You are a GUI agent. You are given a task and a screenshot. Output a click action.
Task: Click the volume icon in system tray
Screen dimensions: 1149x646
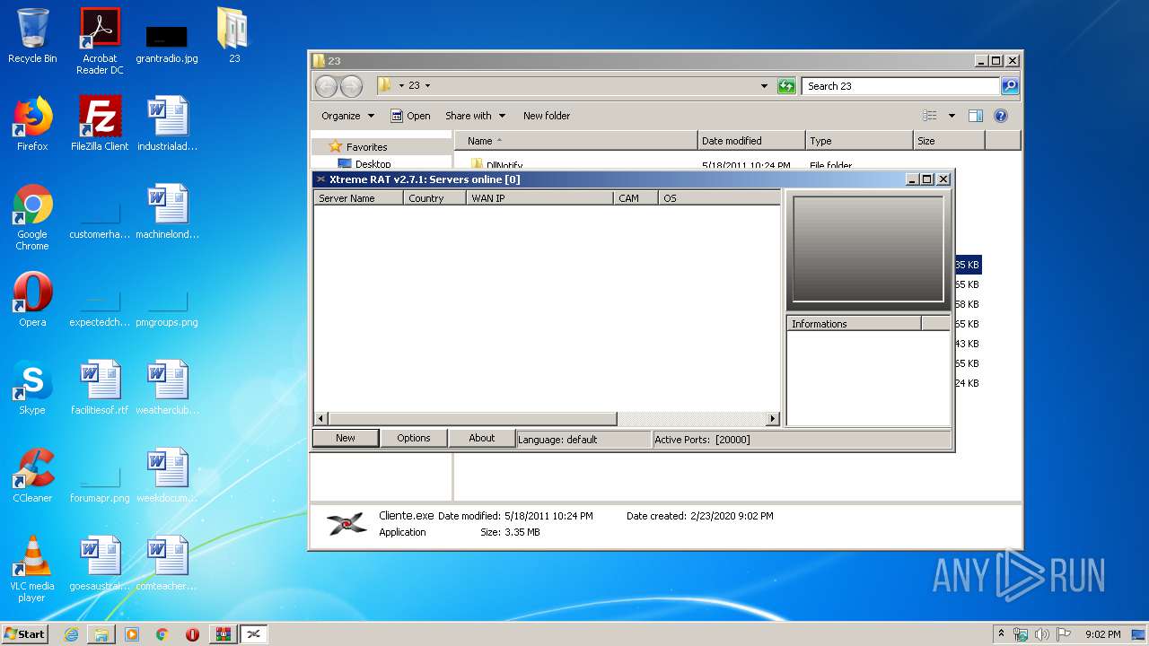[x=1042, y=634]
